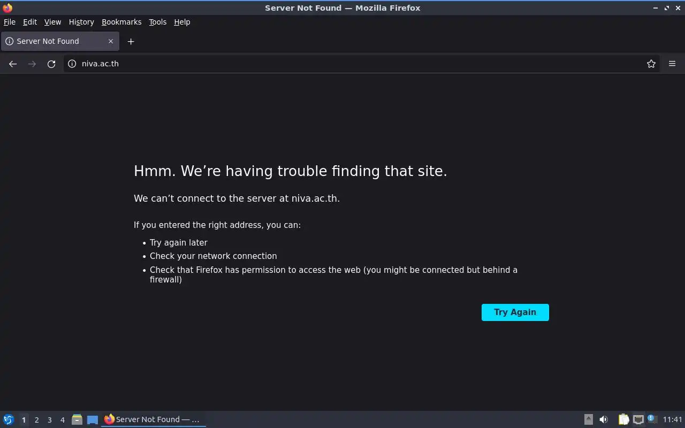This screenshot has height=428, width=685.
Task: Open the file manager taskbar icon
Action: [77, 419]
